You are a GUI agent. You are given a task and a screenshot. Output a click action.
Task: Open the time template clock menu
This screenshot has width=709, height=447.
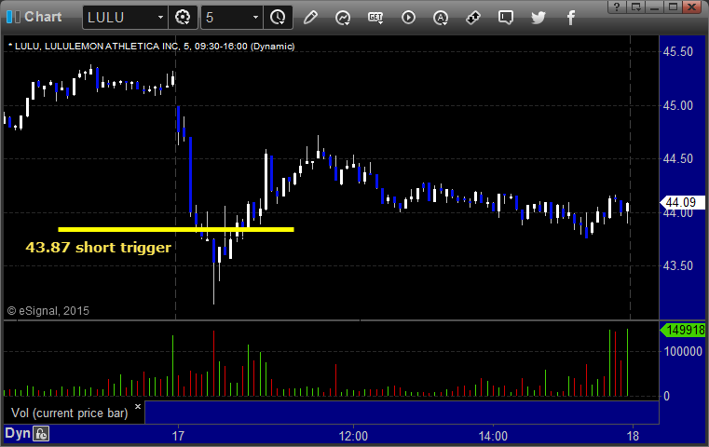[278, 18]
